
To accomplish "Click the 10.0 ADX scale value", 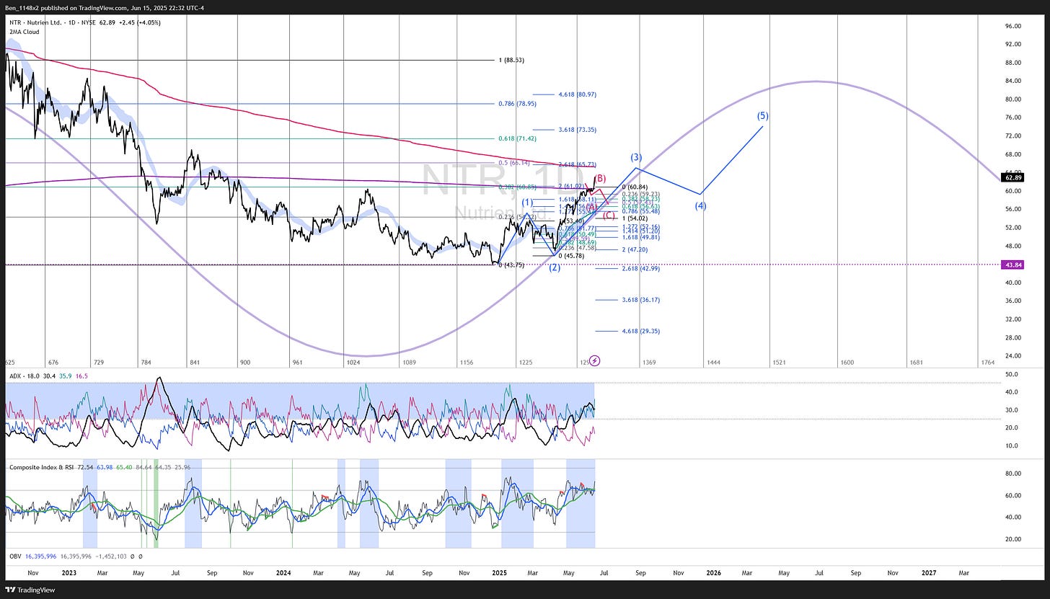I will 1011,445.
